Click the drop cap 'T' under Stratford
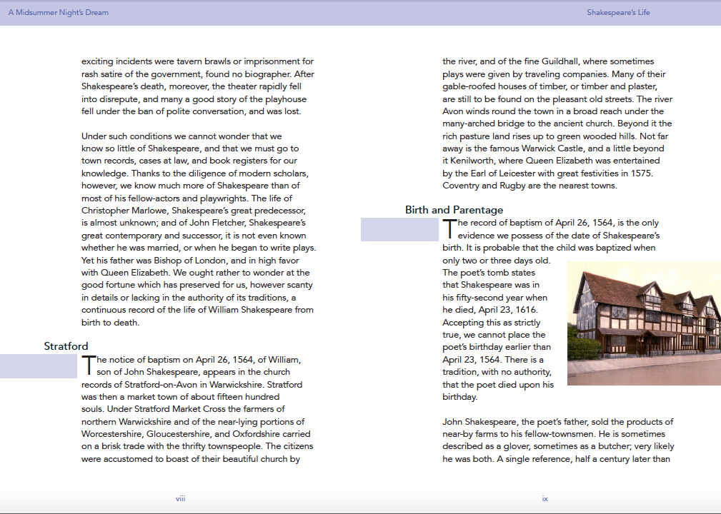Screen dimensions: 721x514 (89, 366)
